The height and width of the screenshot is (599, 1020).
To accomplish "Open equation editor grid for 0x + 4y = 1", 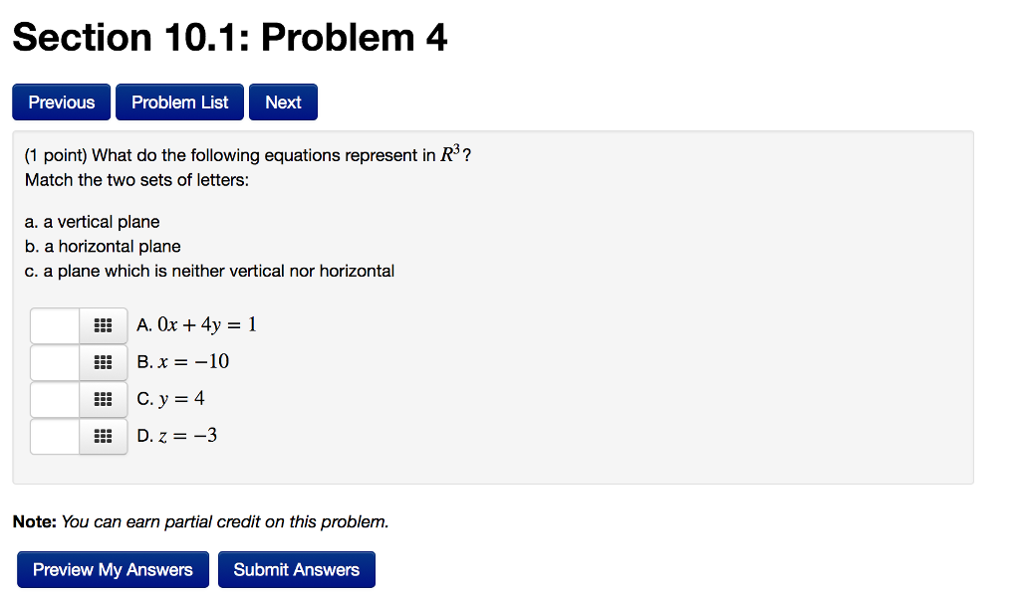I will tap(103, 325).
